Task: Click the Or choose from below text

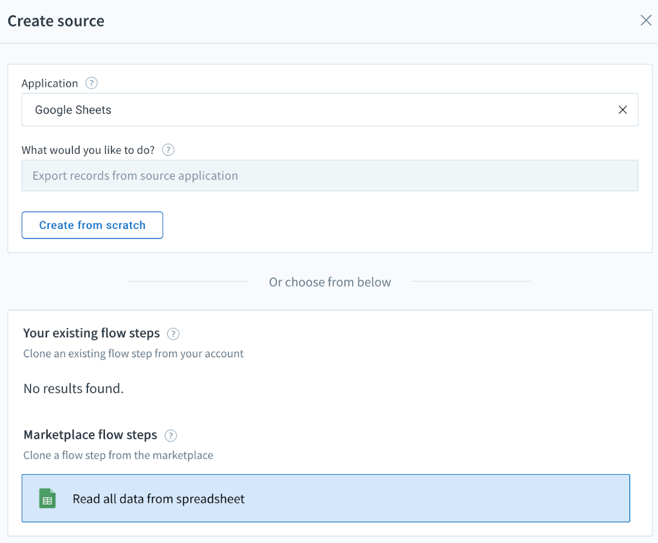Action: [330, 282]
